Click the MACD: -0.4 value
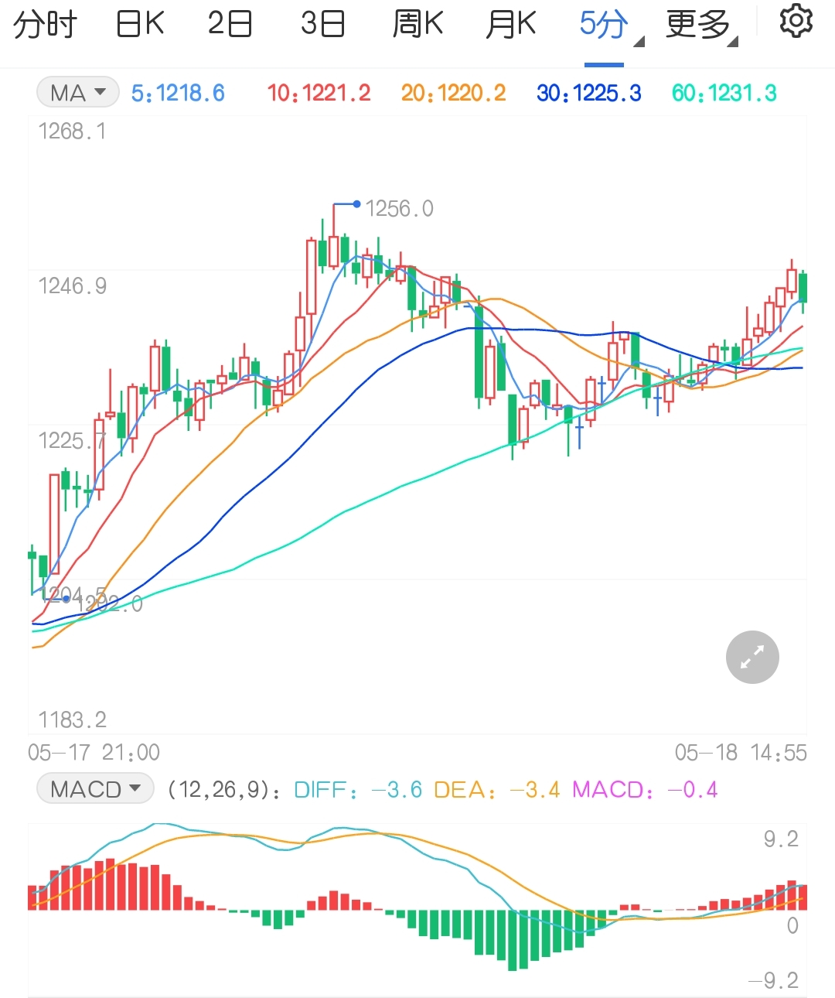This screenshot has height=998, width=835. pos(645,790)
